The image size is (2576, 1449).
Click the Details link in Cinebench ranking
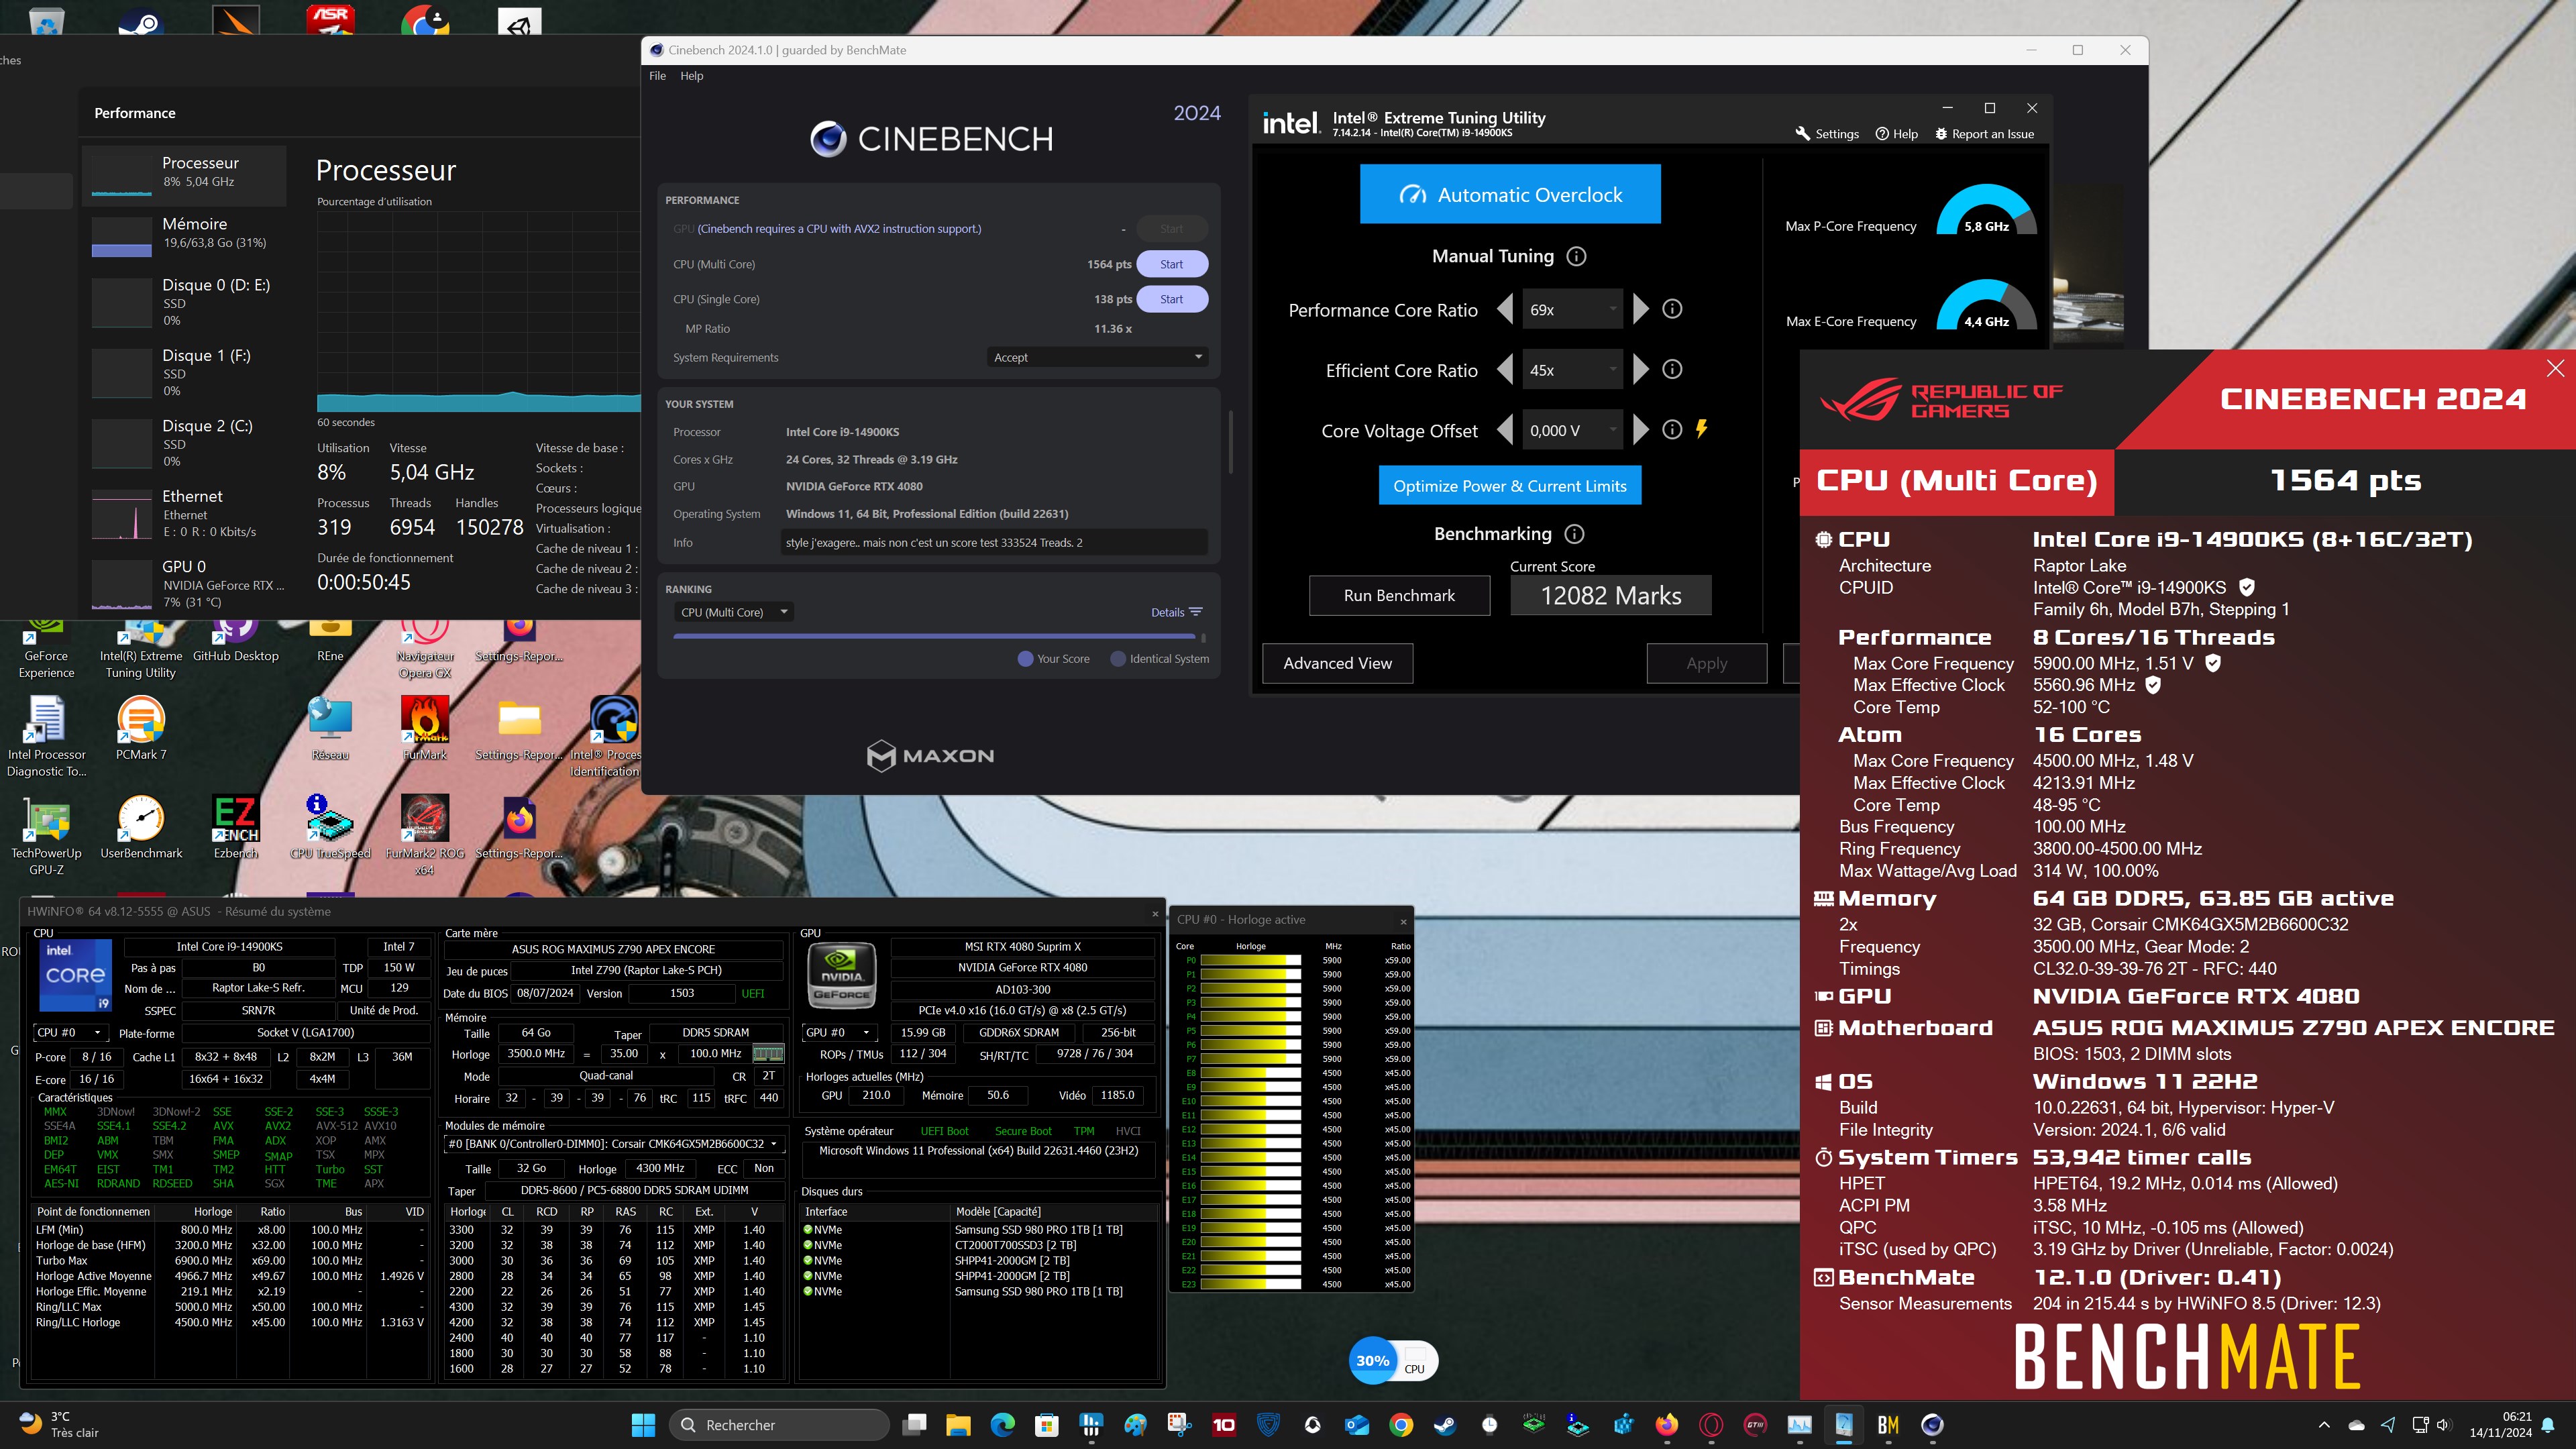1176,612
